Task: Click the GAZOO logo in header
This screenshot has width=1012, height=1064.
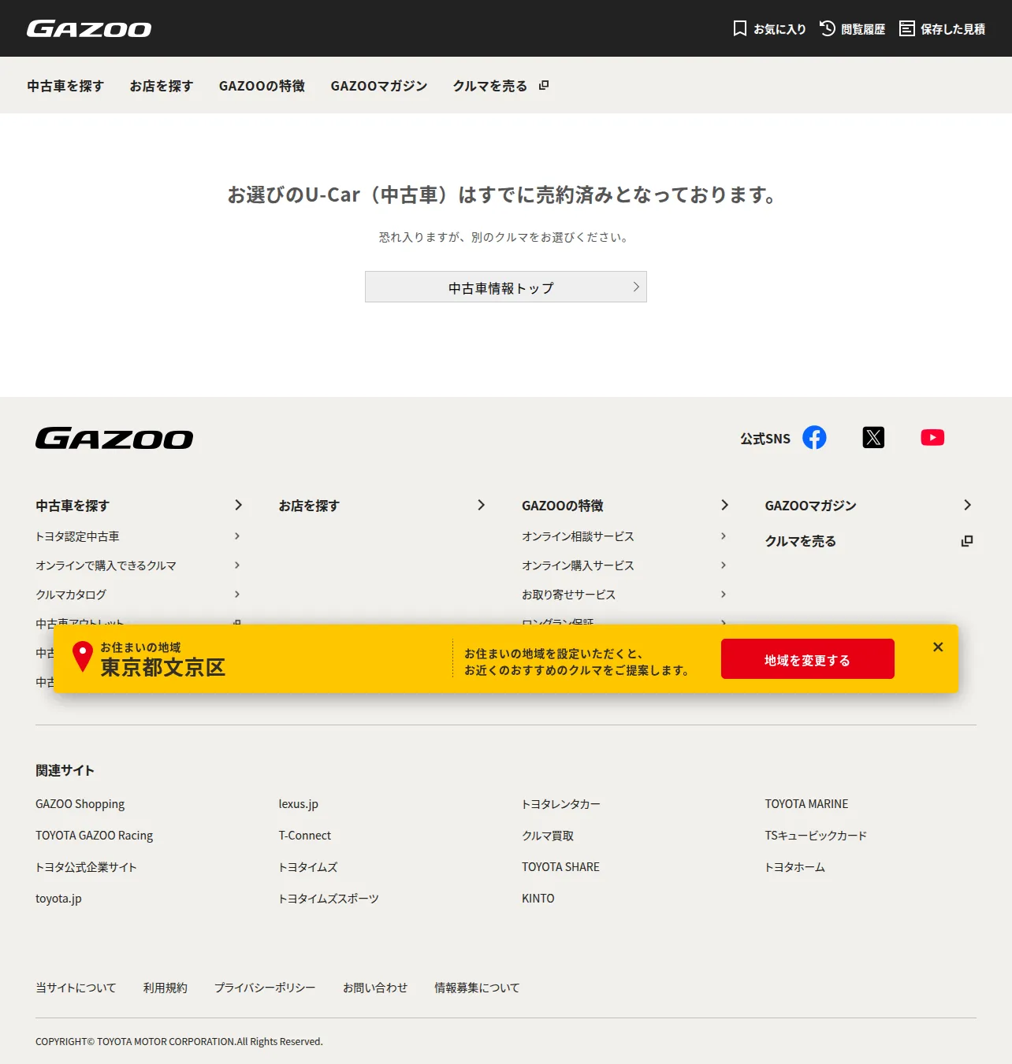Action: pyautogui.click(x=89, y=29)
